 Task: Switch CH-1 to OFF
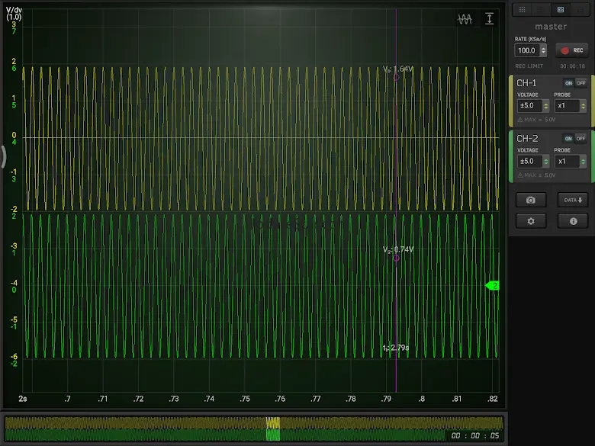pyautogui.click(x=581, y=82)
